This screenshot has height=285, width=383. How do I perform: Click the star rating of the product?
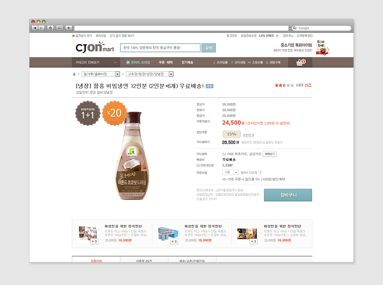tap(284, 85)
